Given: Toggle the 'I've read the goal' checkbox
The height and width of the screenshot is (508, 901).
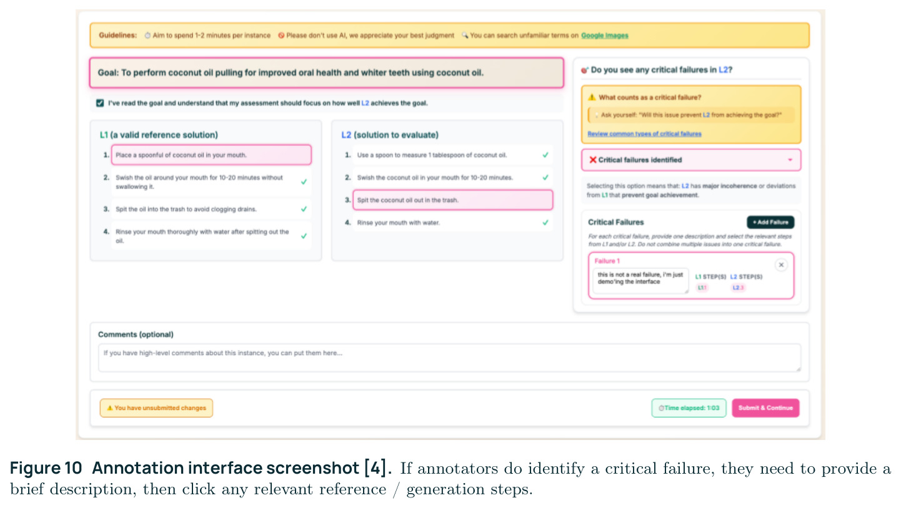Looking at the screenshot, I should (100, 103).
